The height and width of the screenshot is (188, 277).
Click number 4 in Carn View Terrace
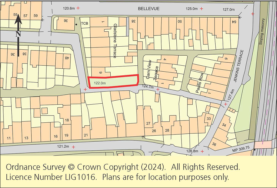pyautogui.click(x=165, y=59)
